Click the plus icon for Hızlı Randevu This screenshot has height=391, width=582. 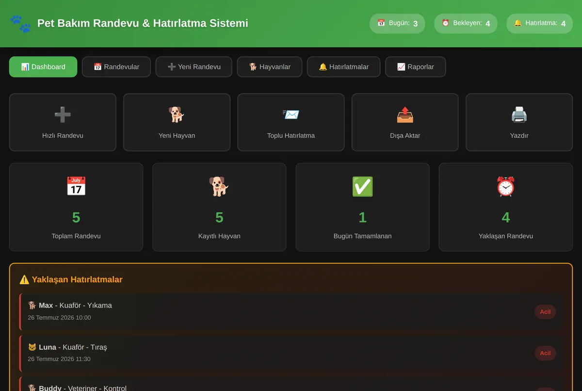(63, 114)
